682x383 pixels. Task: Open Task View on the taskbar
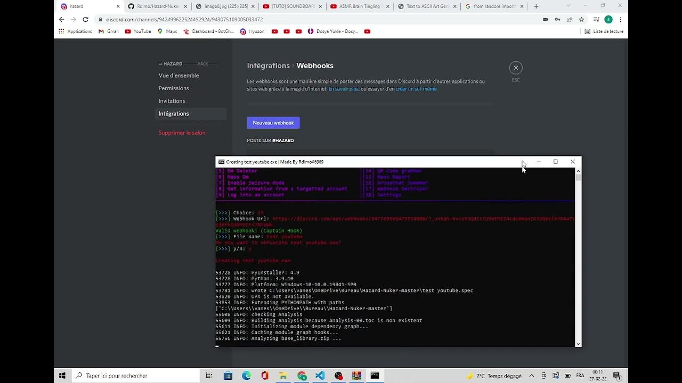click(x=209, y=376)
